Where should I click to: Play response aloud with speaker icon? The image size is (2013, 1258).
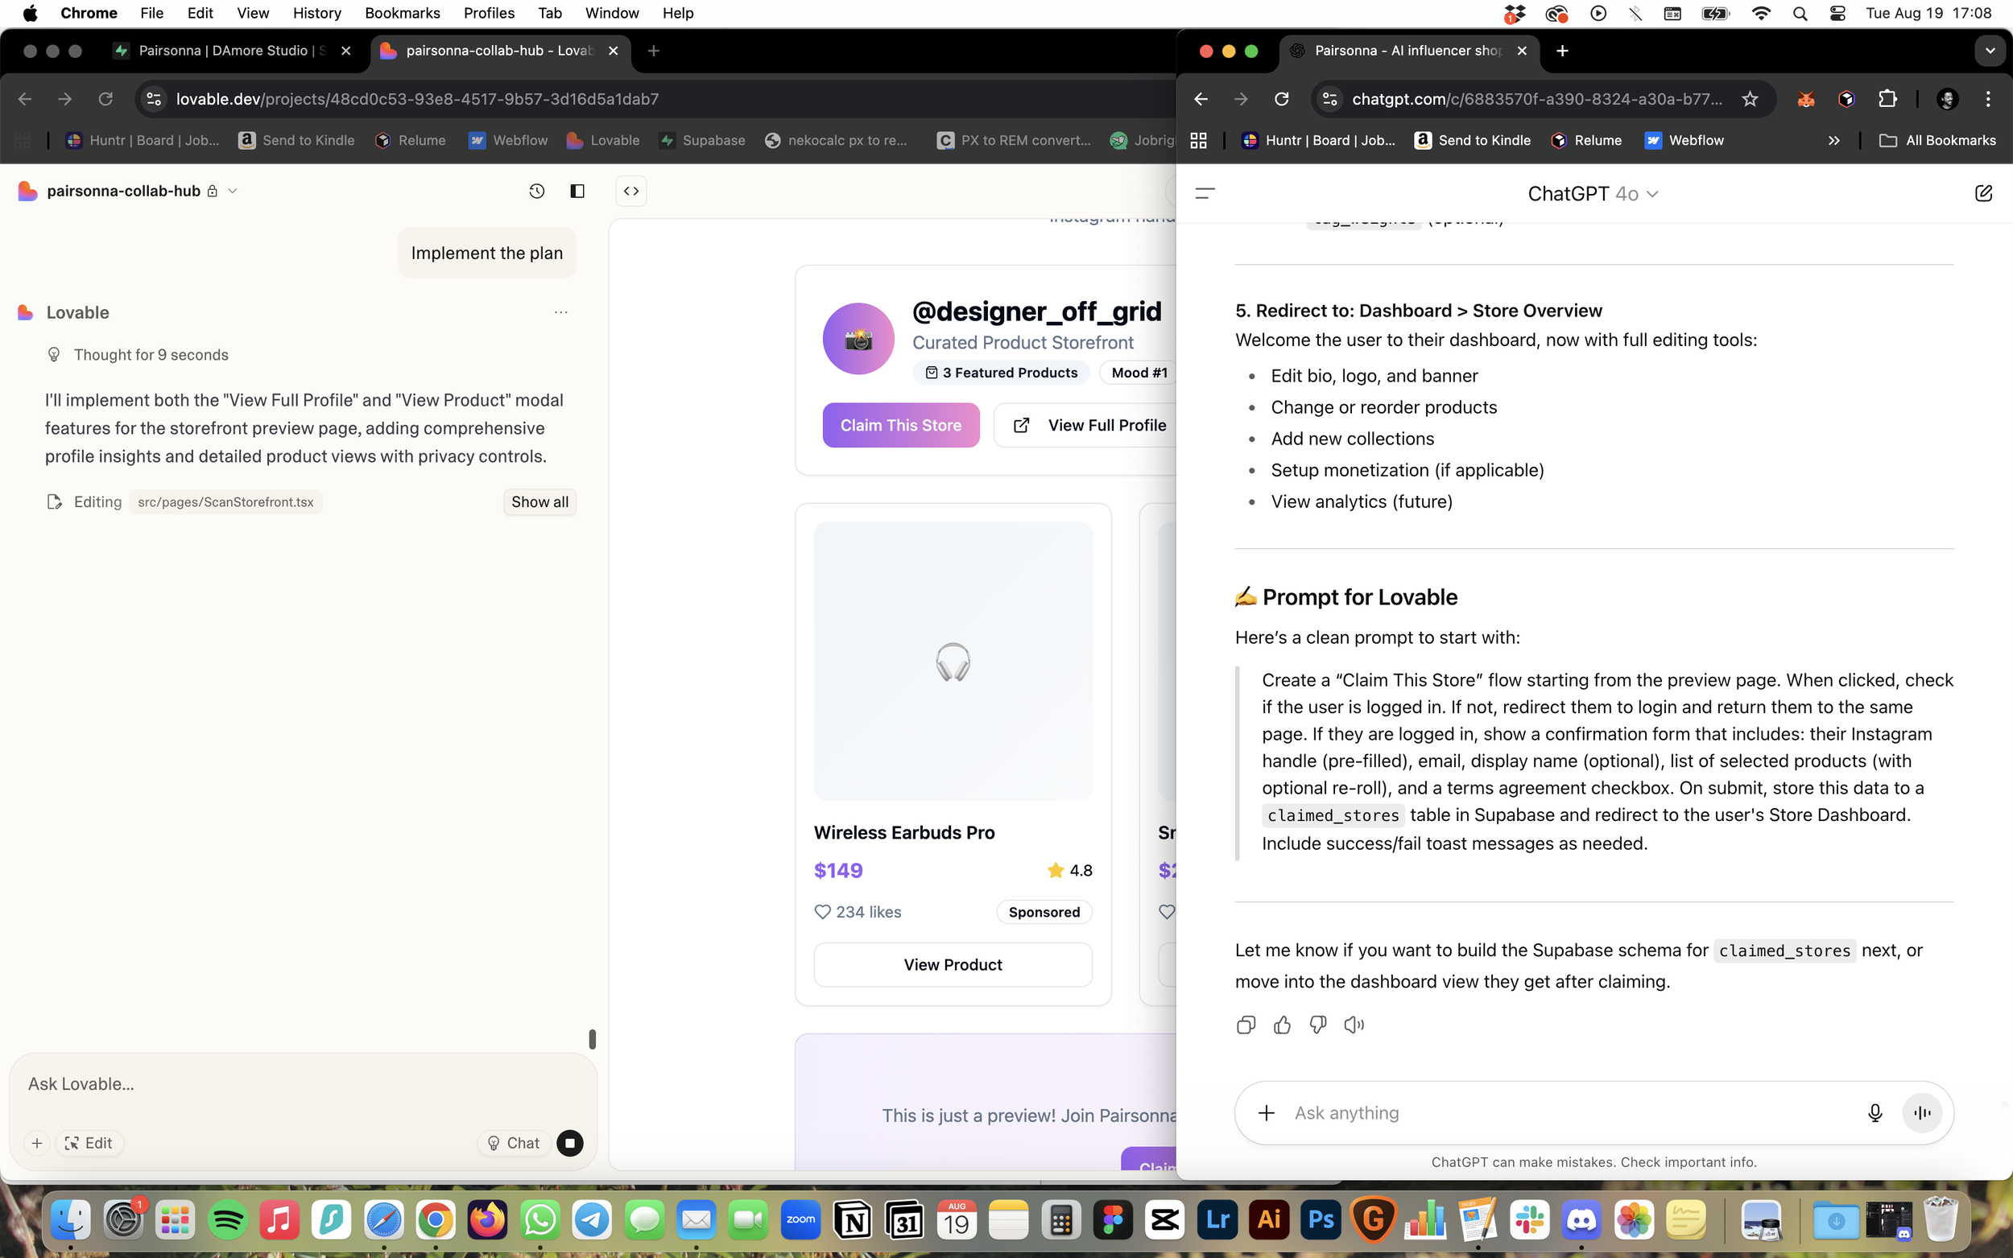[x=1354, y=1025]
